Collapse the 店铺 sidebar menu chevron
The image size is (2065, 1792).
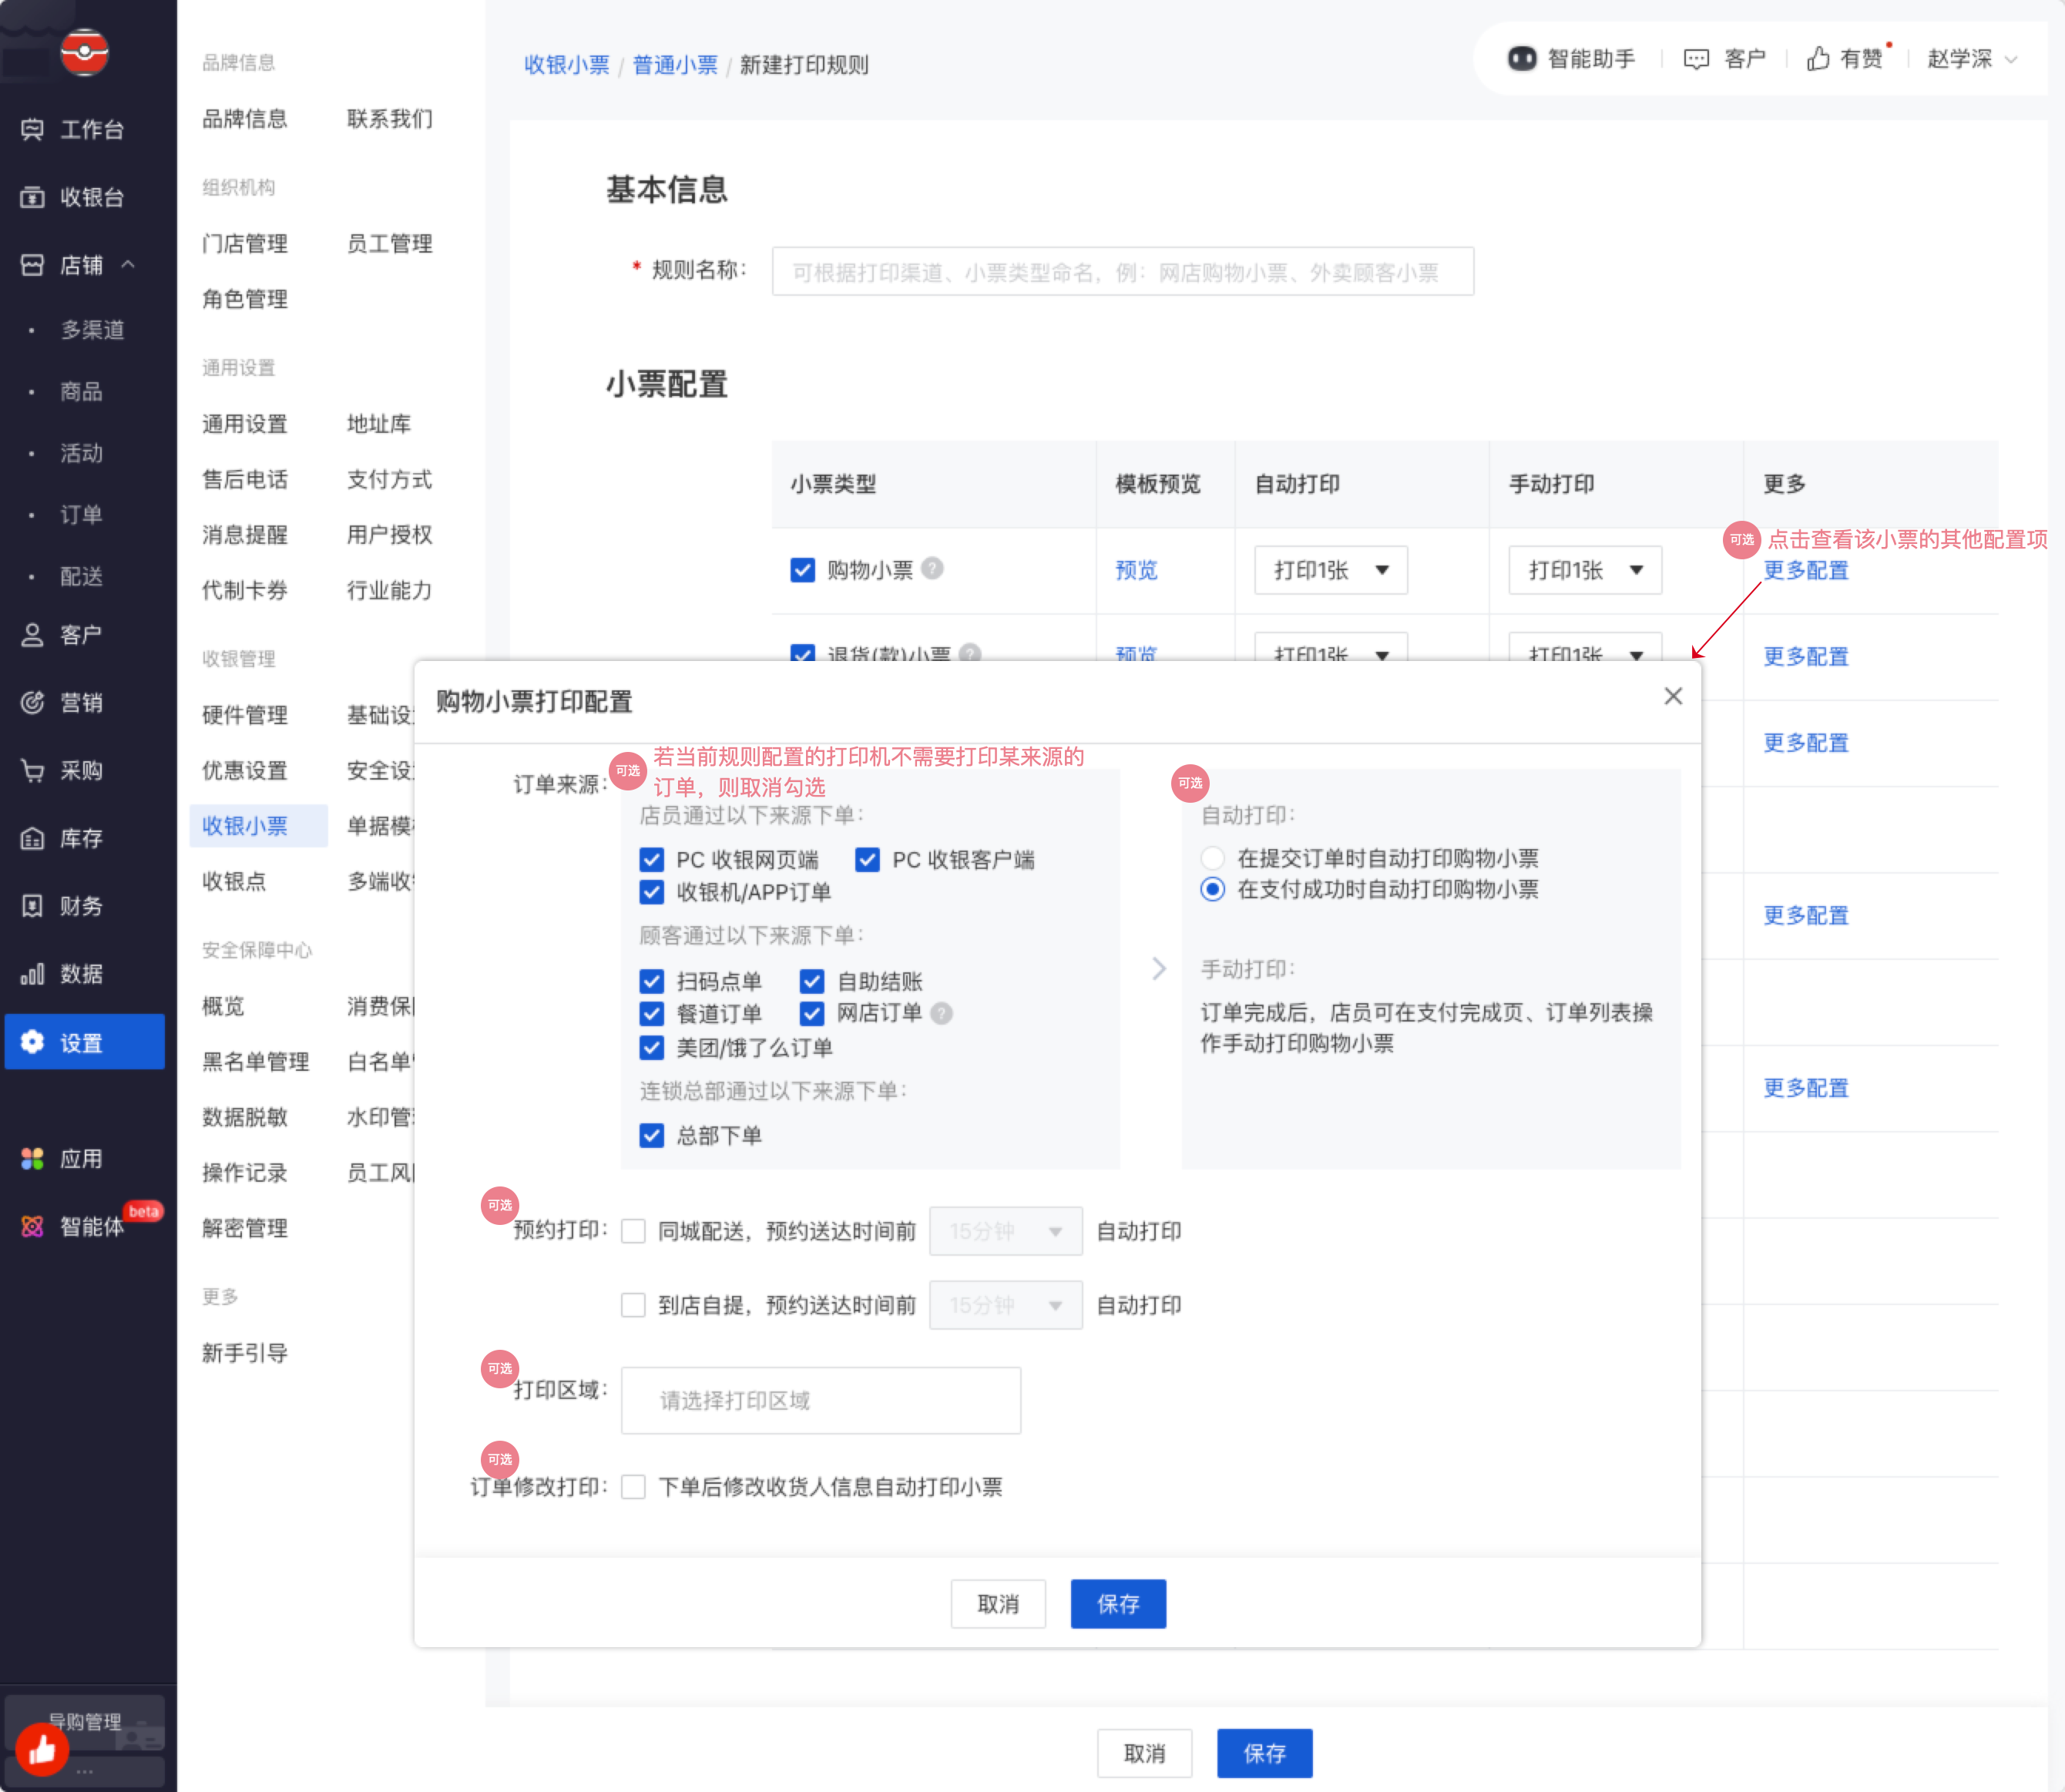(128, 264)
